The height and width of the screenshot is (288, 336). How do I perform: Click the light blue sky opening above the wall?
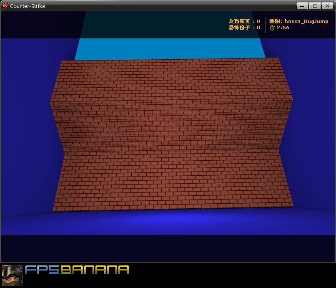click(x=167, y=48)
